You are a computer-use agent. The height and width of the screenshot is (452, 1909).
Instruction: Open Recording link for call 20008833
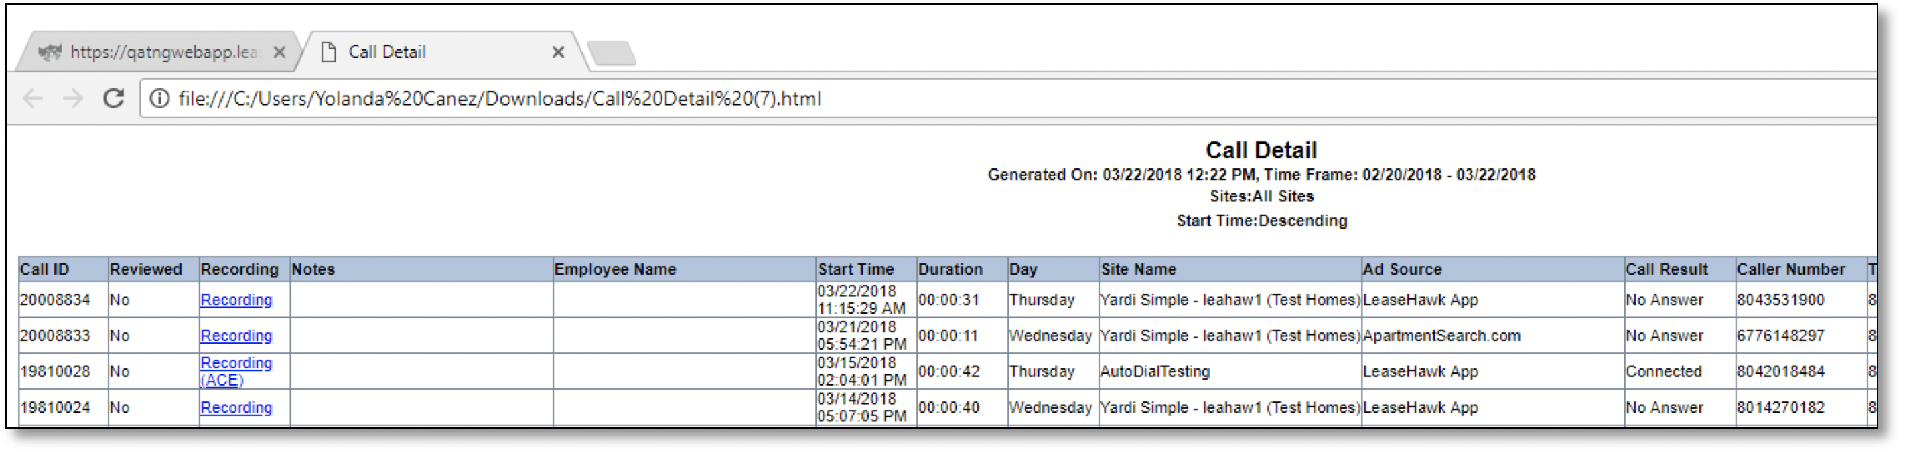[236, 336]
